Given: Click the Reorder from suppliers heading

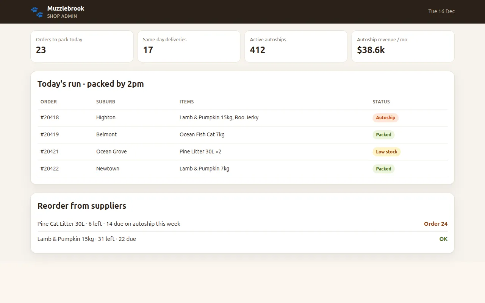Looking at the screenshot, I should point(82,206).
